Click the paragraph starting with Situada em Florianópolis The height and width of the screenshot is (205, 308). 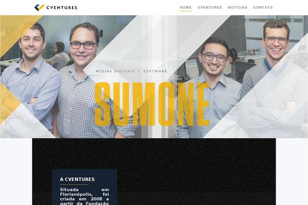[85, 196]
